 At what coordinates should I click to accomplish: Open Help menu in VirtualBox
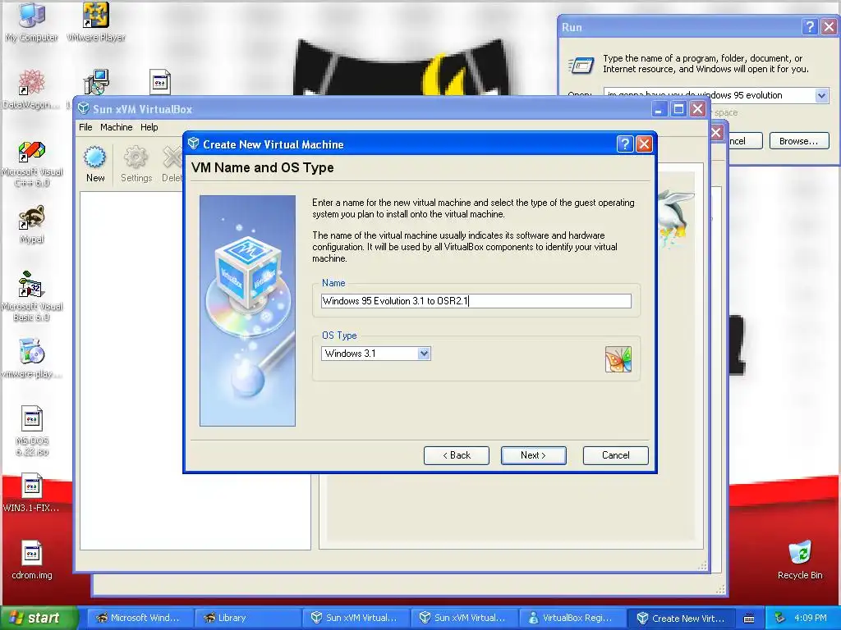pos(149,127)
